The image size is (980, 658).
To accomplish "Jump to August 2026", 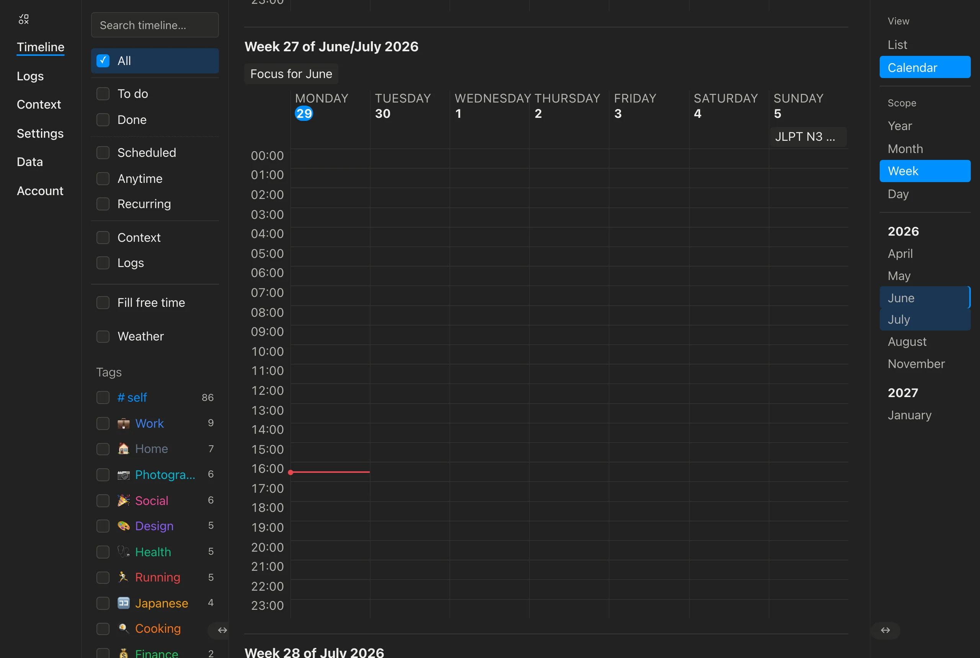I will (x=925, y=342).
